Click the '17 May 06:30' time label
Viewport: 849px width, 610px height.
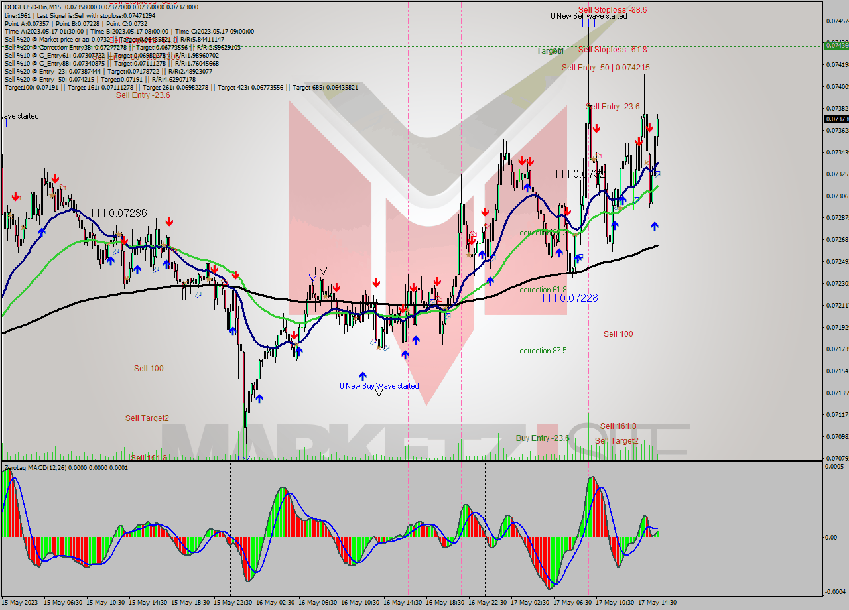click(572, 603)
